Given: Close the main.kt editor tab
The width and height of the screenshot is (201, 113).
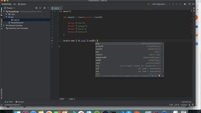Looking at the screenshot, I should pos(61,8).
